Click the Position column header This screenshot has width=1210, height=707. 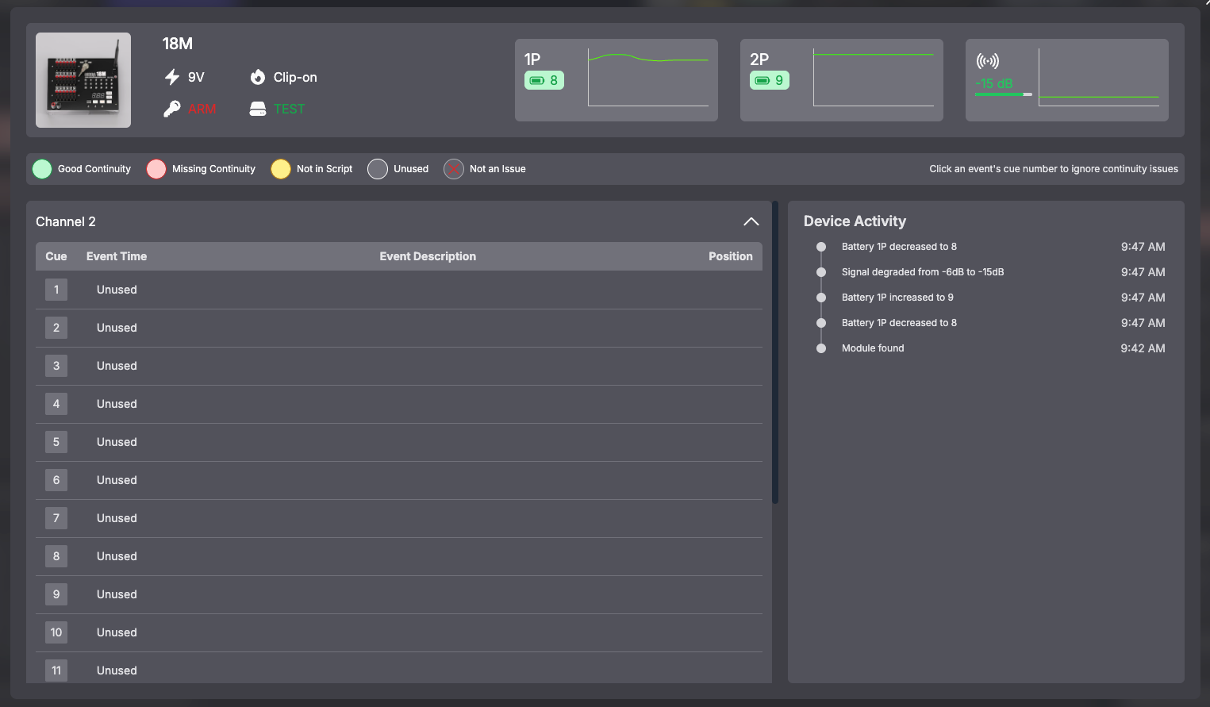click(x=730, y=256)
